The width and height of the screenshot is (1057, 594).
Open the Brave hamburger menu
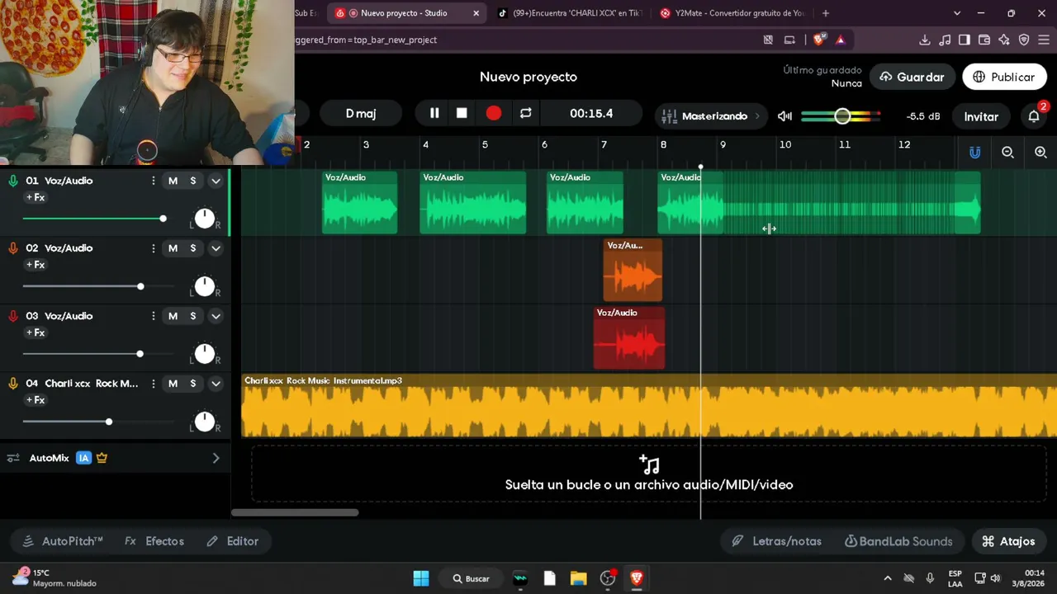tap(1043, 40)
